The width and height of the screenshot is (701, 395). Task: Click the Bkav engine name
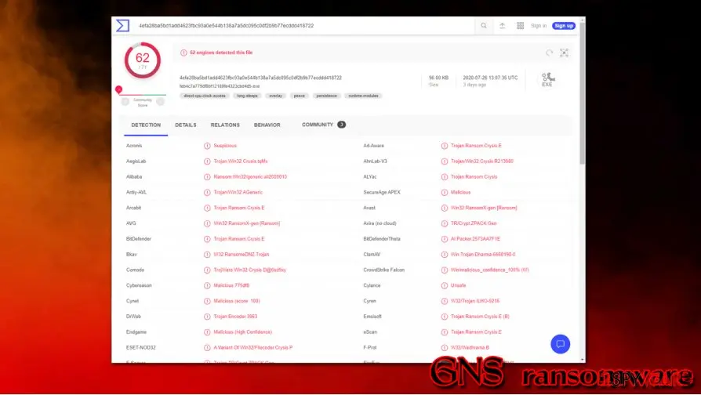[132, 255]
